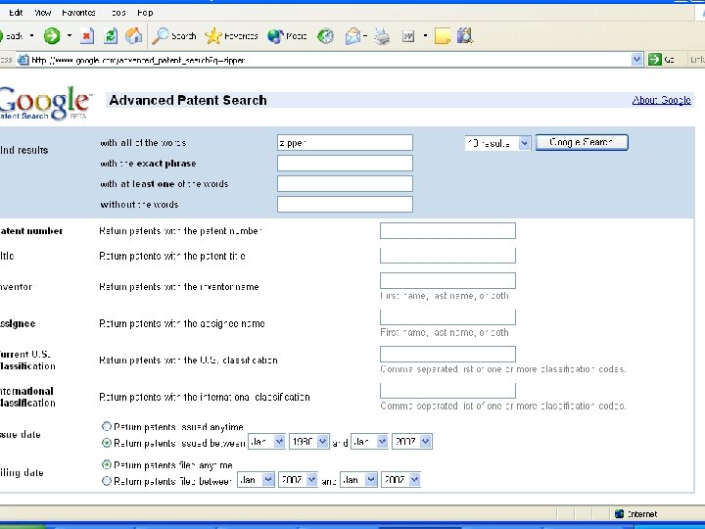
Task: Click the inventor name input field
Action: tap(447, 280)
